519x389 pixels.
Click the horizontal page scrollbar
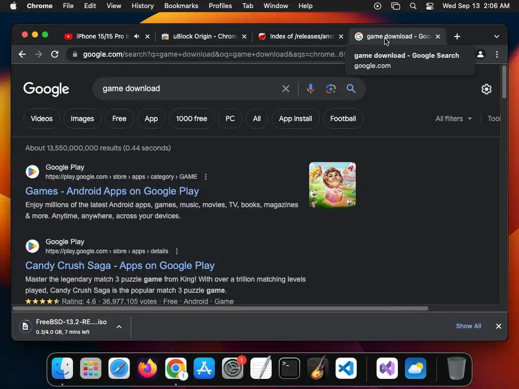pos(220,308)
